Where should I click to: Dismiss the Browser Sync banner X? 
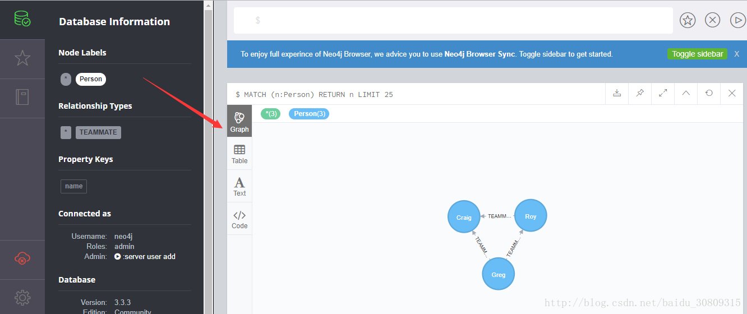[737, 54]
